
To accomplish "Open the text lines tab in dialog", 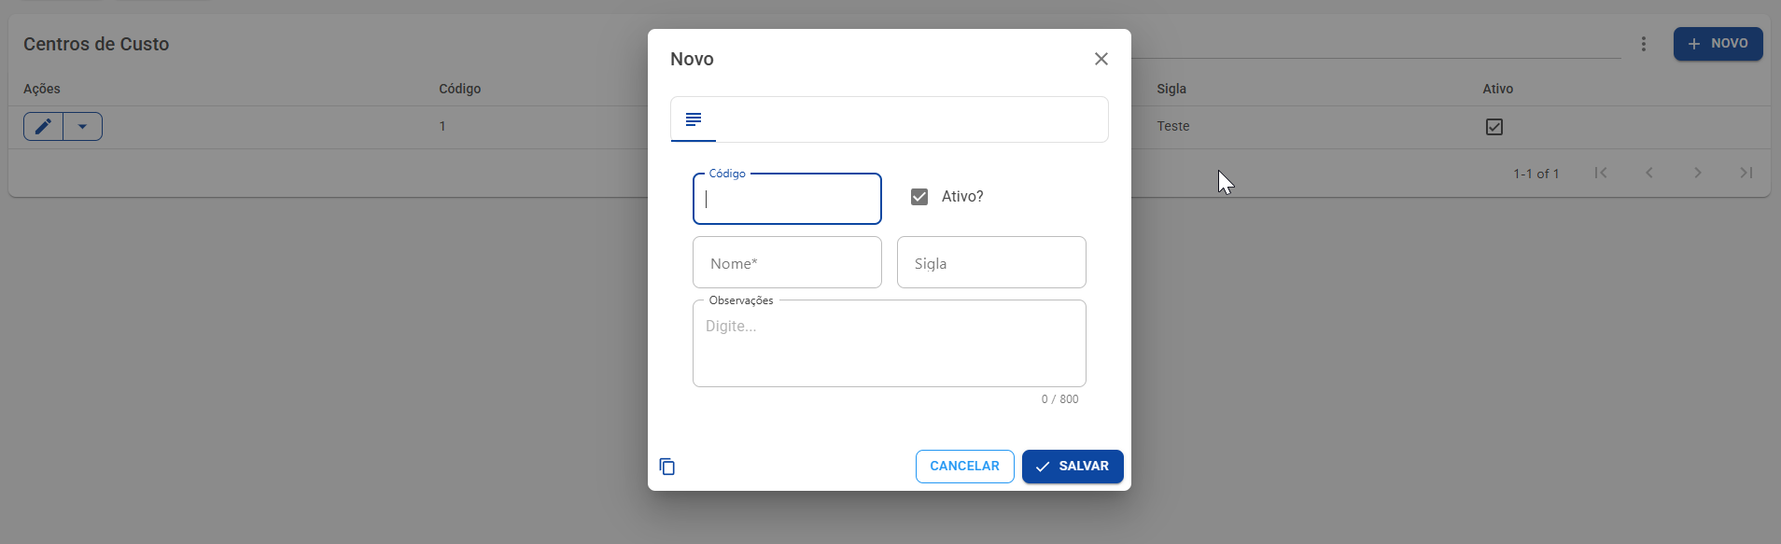I will pyautogui.click(x=694, y=119).
